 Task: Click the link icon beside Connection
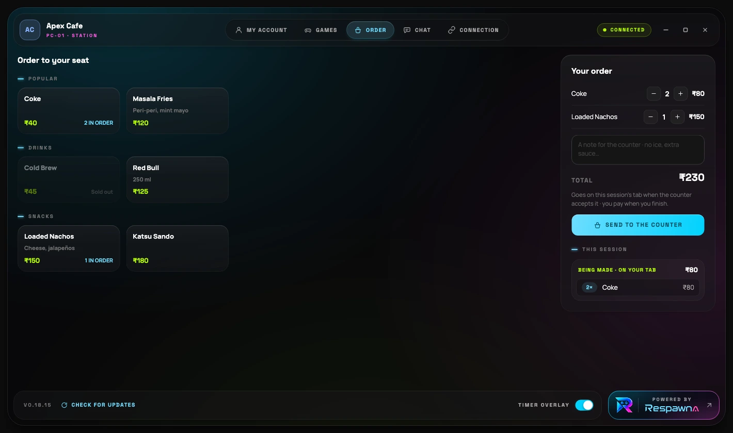pos(452,30)
